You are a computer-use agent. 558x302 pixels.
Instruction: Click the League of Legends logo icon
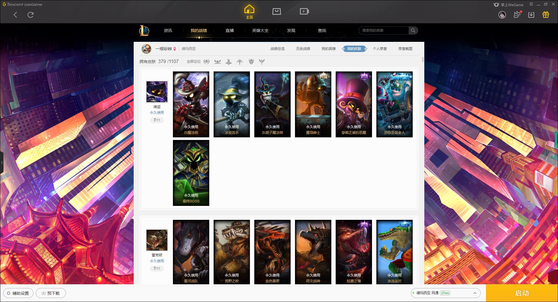tap(144, 30)
